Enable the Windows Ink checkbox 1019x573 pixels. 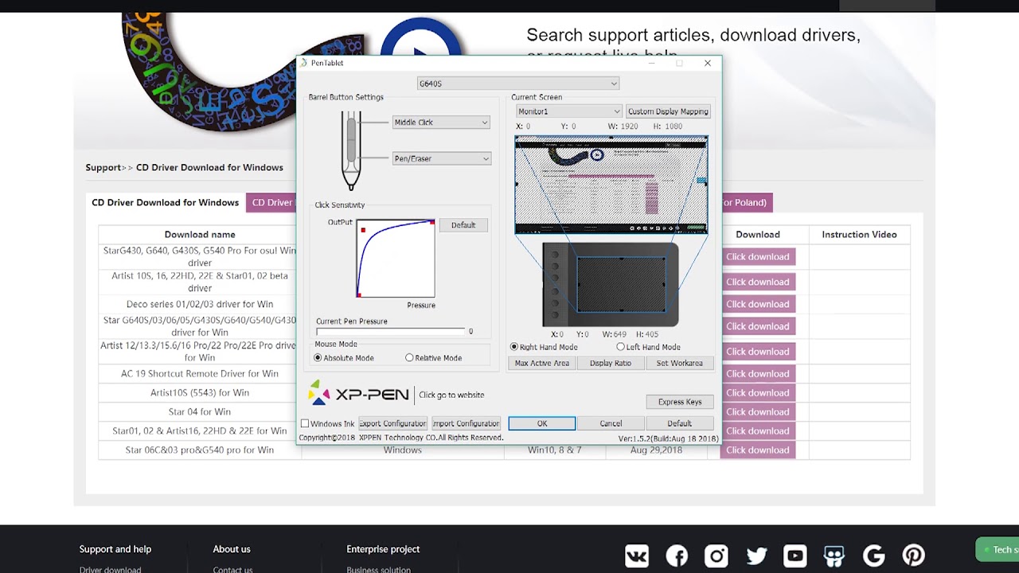click(x=305, y=423)
